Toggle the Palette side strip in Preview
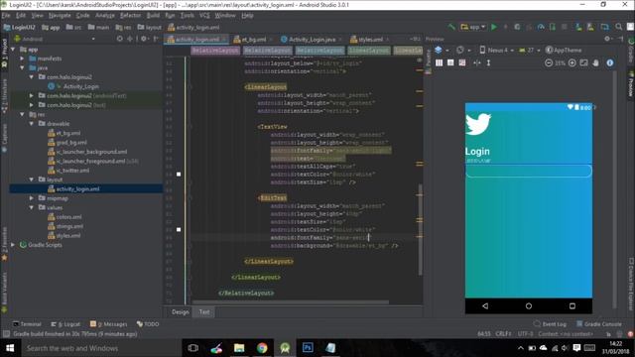 point(428,60)
